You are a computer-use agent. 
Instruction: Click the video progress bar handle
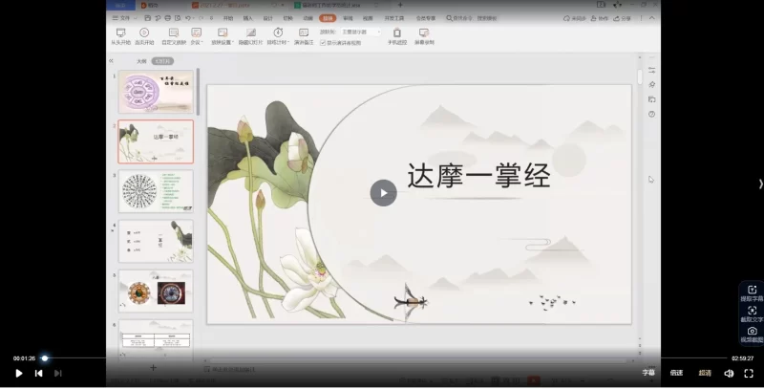click(44, 358)
